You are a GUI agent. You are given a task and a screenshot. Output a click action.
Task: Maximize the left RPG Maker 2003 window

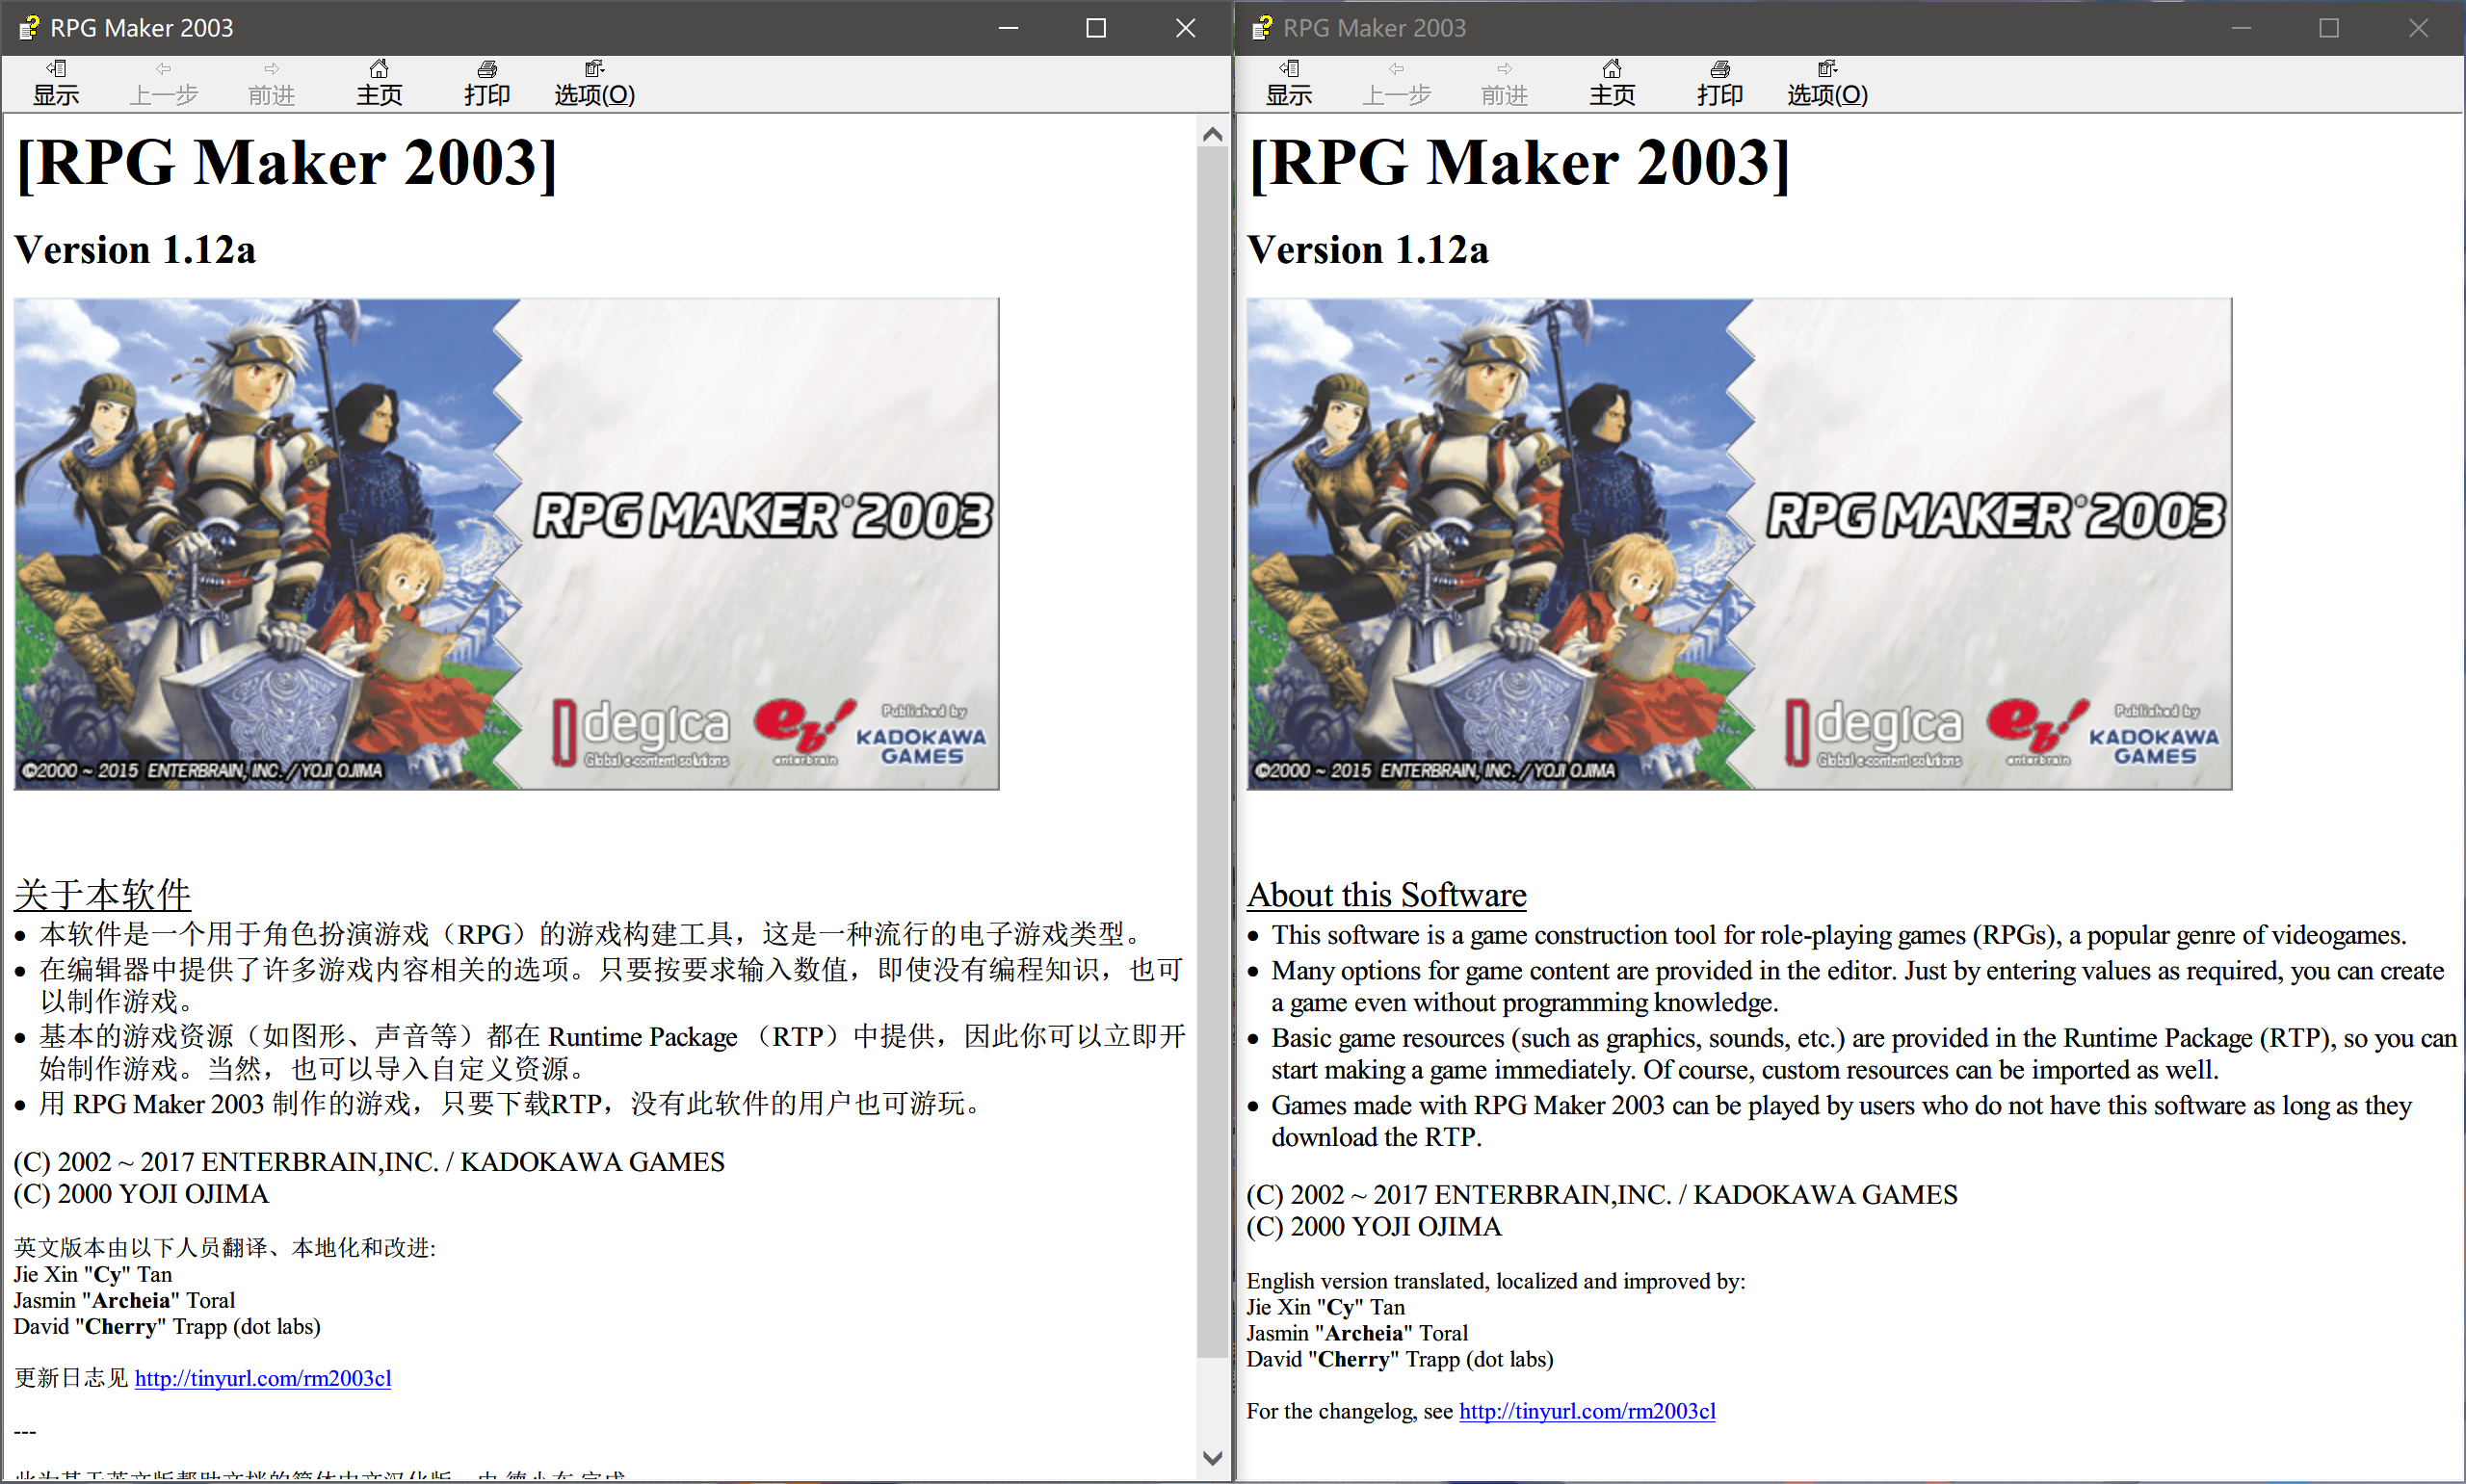pyautogui.click(x=1096, y=28)
